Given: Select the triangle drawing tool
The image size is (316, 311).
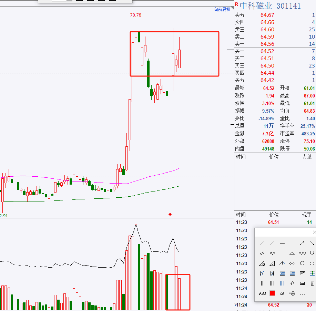Looking at the screenshot, I should [x=292, y=253].
